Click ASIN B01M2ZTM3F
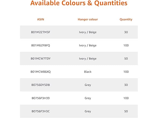The image size is (158, 118). coord(41,32)
